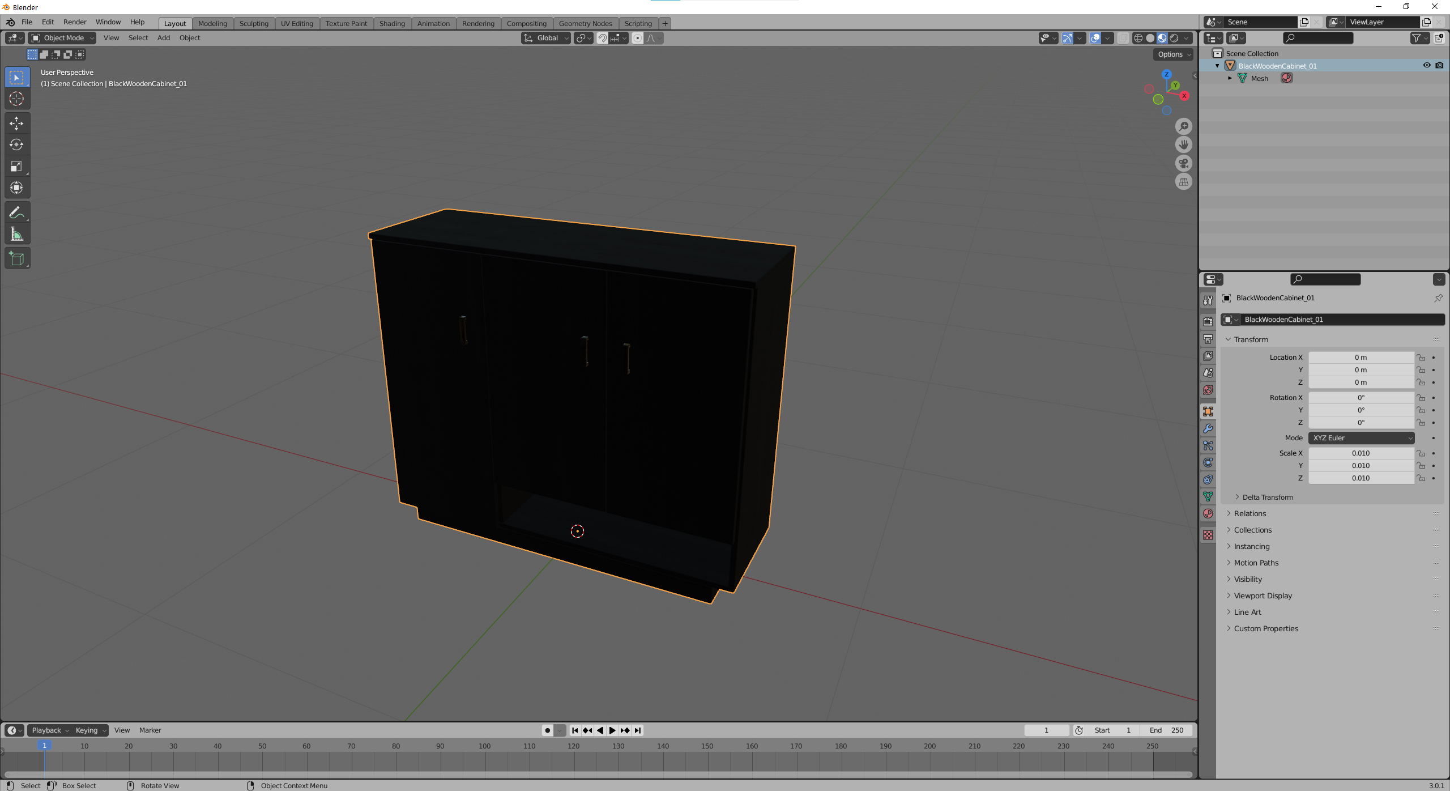Expand the Relations panel
Viewport: 1450px width, 791px height.
coord(1249,513)
